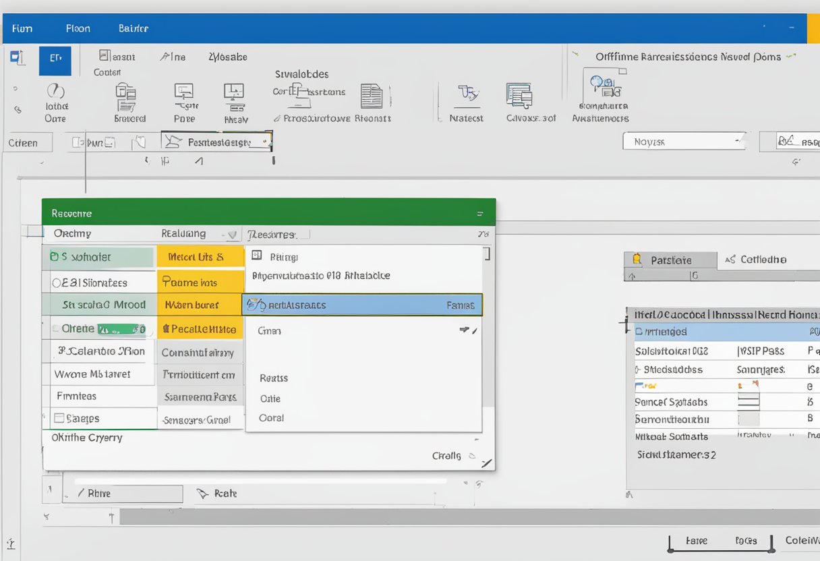820x561 pixels.
Task: Switch to the Floon menu tab
Action: tap(78, 29)
